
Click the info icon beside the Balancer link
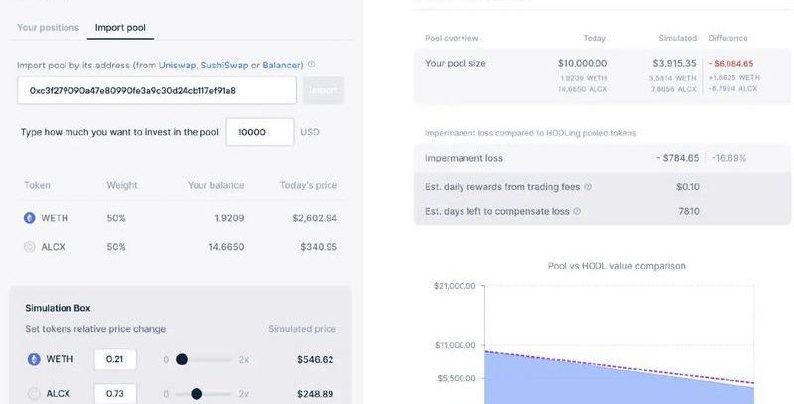[x=311, y=65]
